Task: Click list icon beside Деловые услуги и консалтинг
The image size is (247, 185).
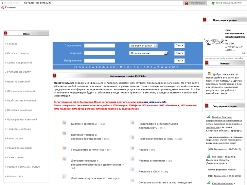Action: click(65, 177)
